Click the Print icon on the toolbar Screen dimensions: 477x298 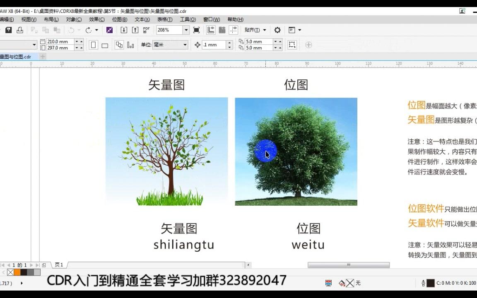pos(20,30)
